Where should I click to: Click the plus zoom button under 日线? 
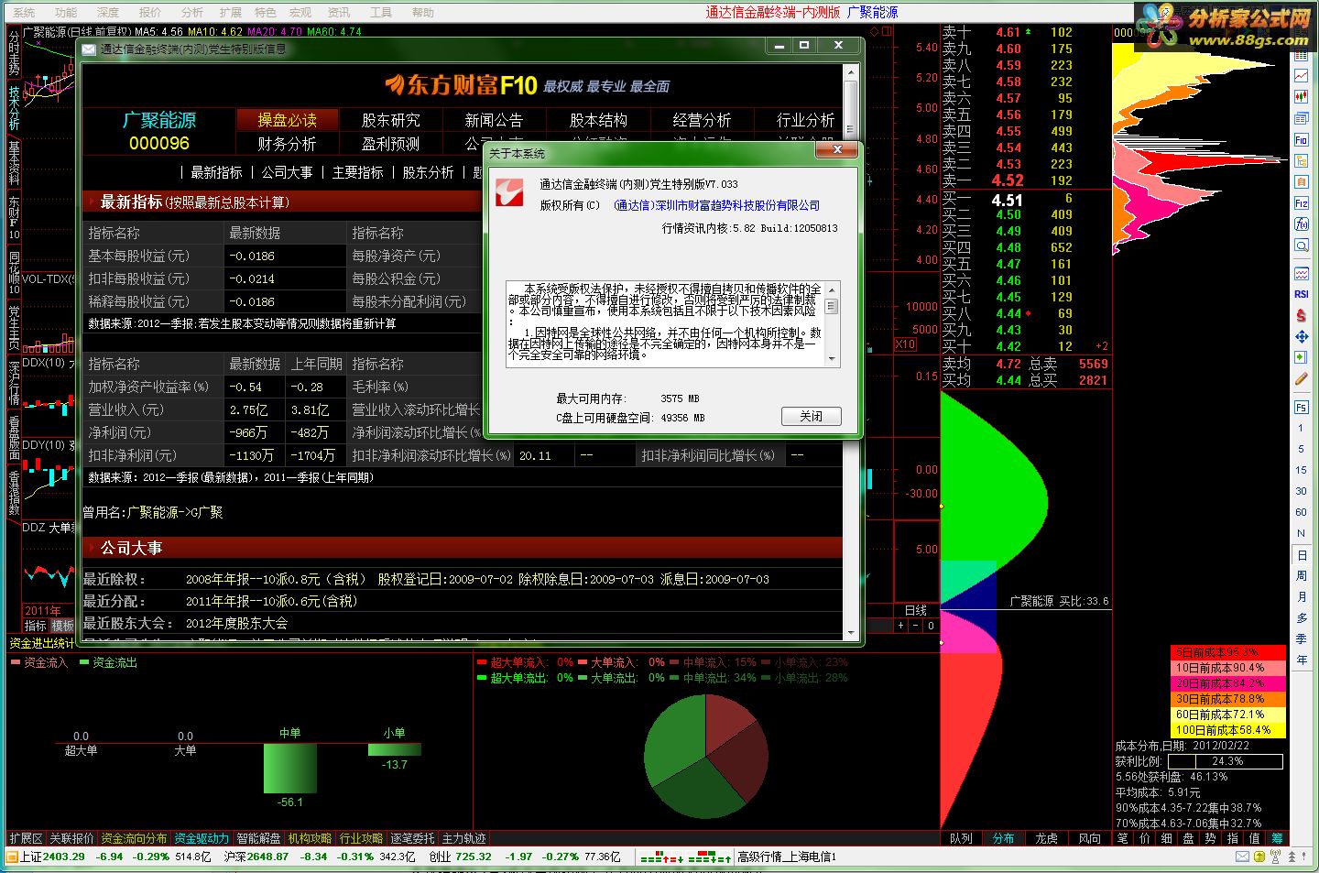tap(901, 626)
